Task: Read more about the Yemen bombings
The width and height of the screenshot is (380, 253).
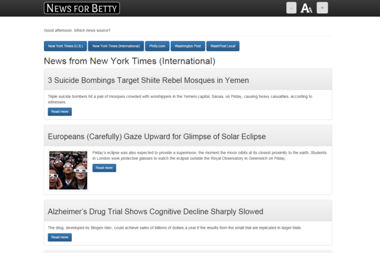Action: pos(60,112)
